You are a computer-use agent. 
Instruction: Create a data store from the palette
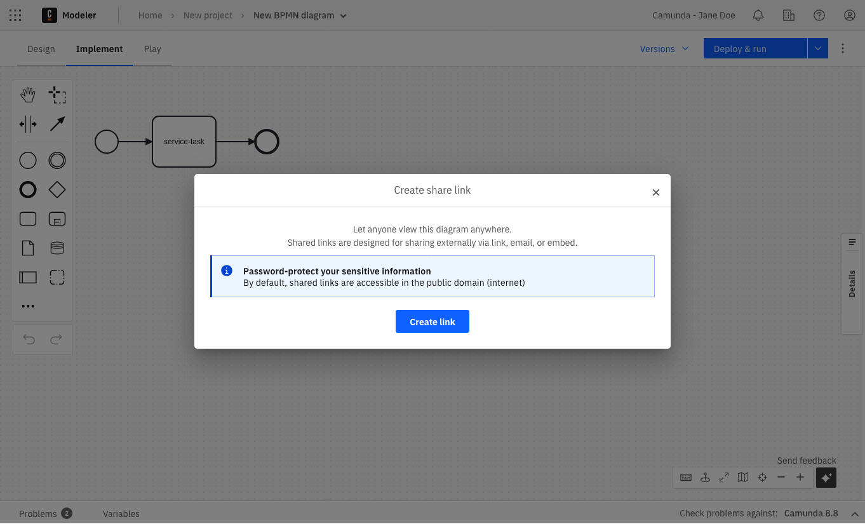pyautogui.click(x=57, y=247)
